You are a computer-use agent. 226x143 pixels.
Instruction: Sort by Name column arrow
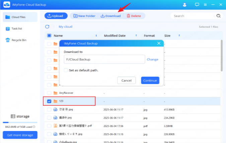click(96, 35)
